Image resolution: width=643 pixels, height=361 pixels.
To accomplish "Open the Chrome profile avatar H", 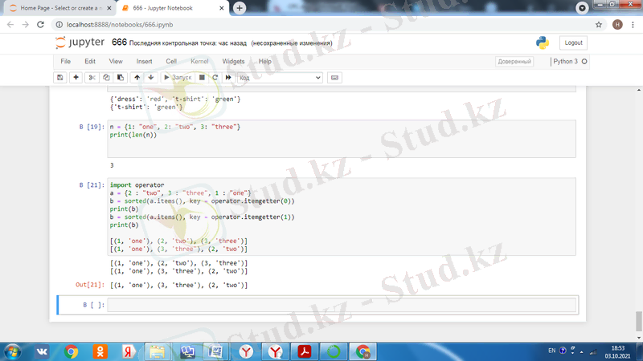I will [x=617, y=25].
